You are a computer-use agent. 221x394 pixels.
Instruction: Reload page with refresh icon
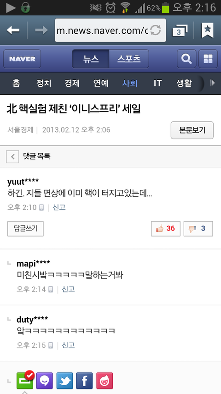(x=155, y=30)
